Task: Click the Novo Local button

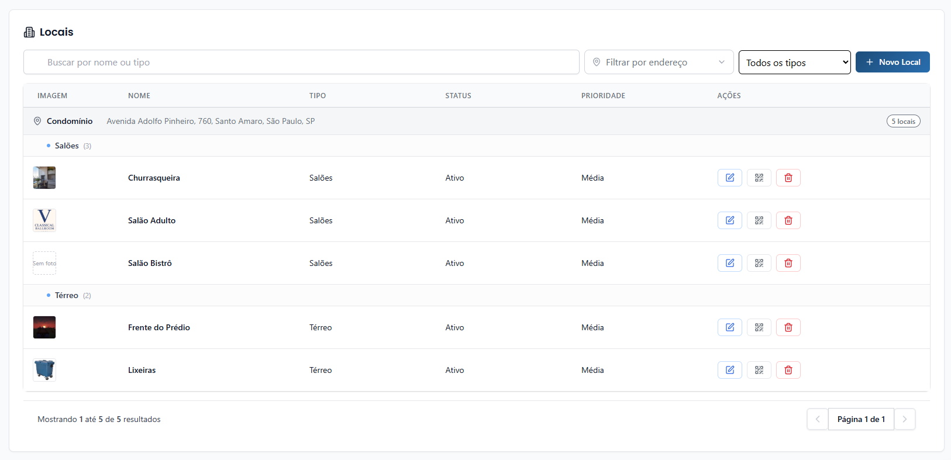Action: 892,62
